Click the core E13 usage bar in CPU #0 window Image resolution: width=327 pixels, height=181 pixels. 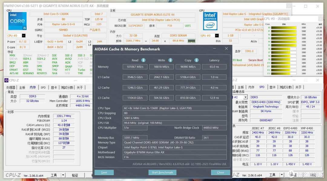(x=284, y=73)
